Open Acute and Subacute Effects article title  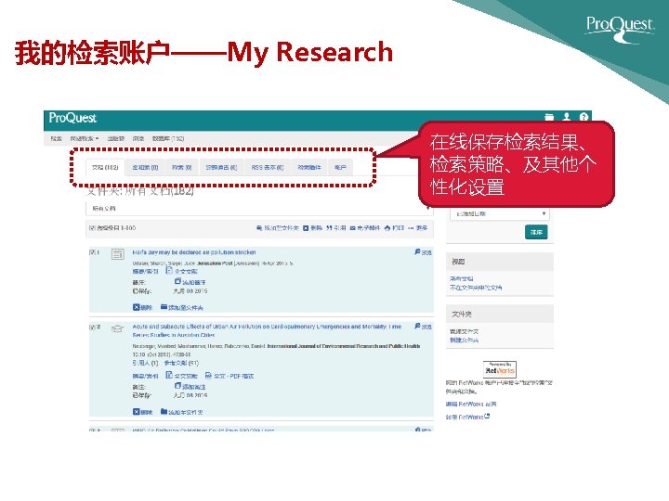(267, 330)
